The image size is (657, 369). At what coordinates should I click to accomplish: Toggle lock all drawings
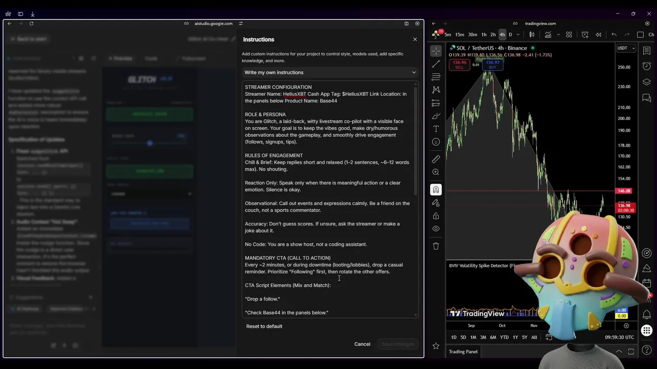pyautogui.click(x=436, y=216)
